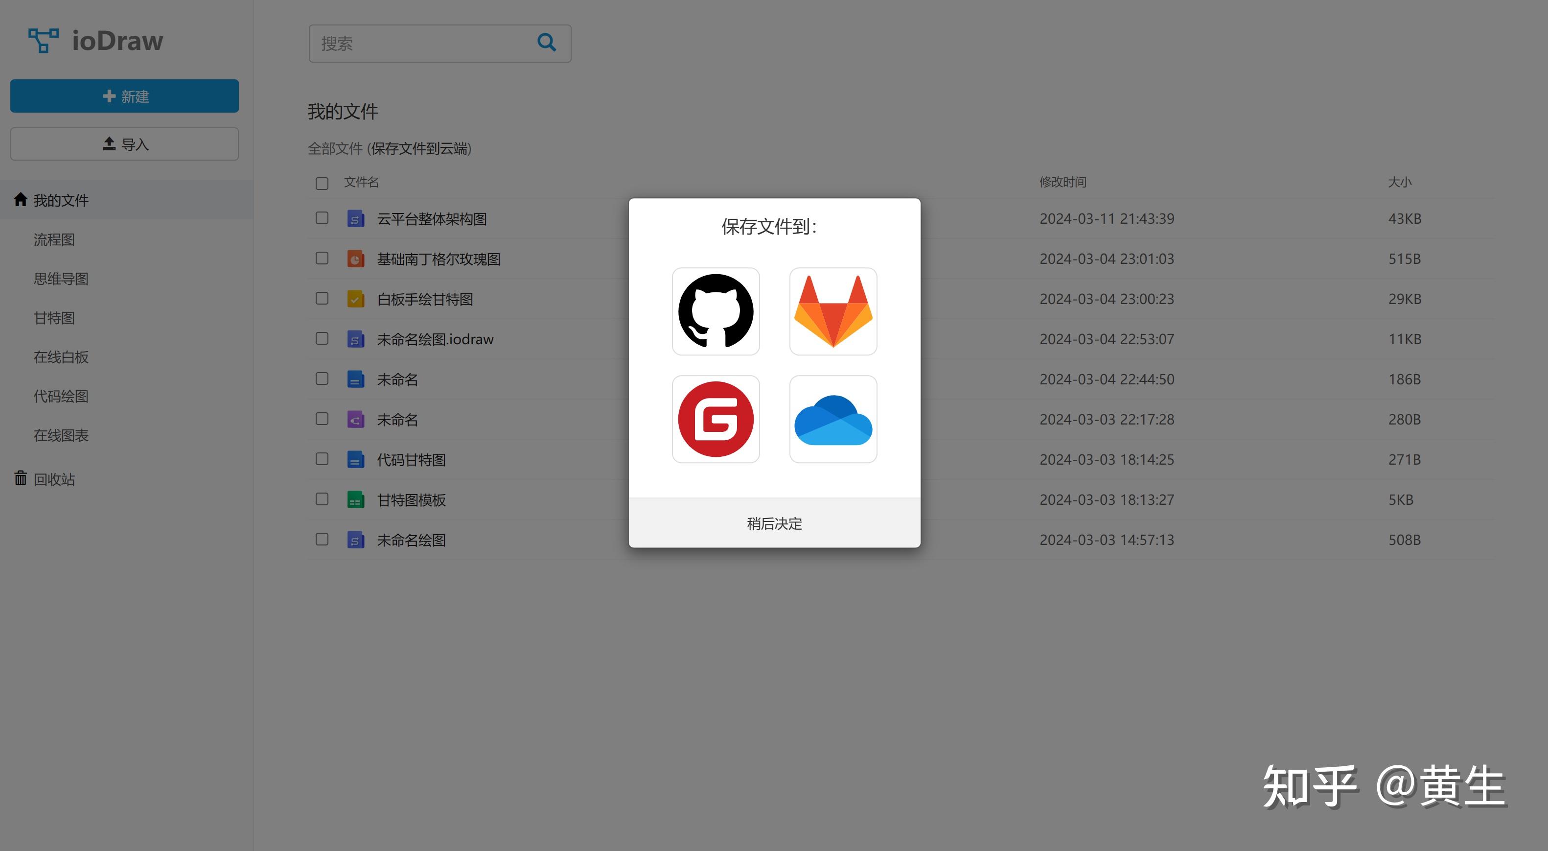Click the file icon of 基础南丁格尔玫瑰图
The width and height of the screenshot is (1548, 851).
[356, 259]
